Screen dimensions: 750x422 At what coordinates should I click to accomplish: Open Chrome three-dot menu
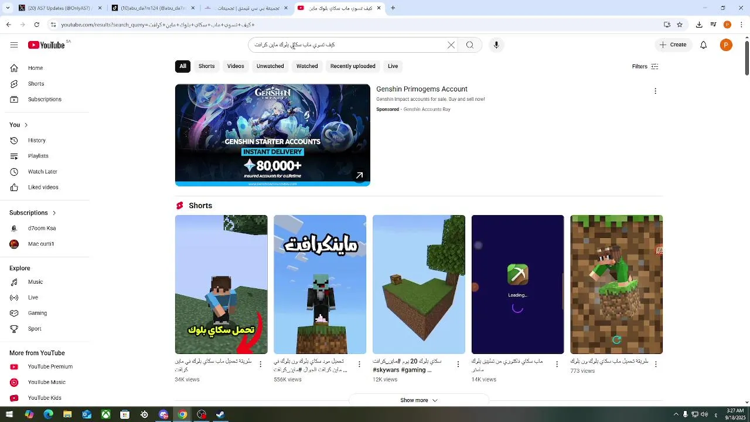[741, 25]
